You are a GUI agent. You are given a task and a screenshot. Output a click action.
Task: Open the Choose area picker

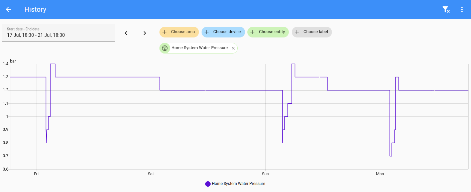179,32
